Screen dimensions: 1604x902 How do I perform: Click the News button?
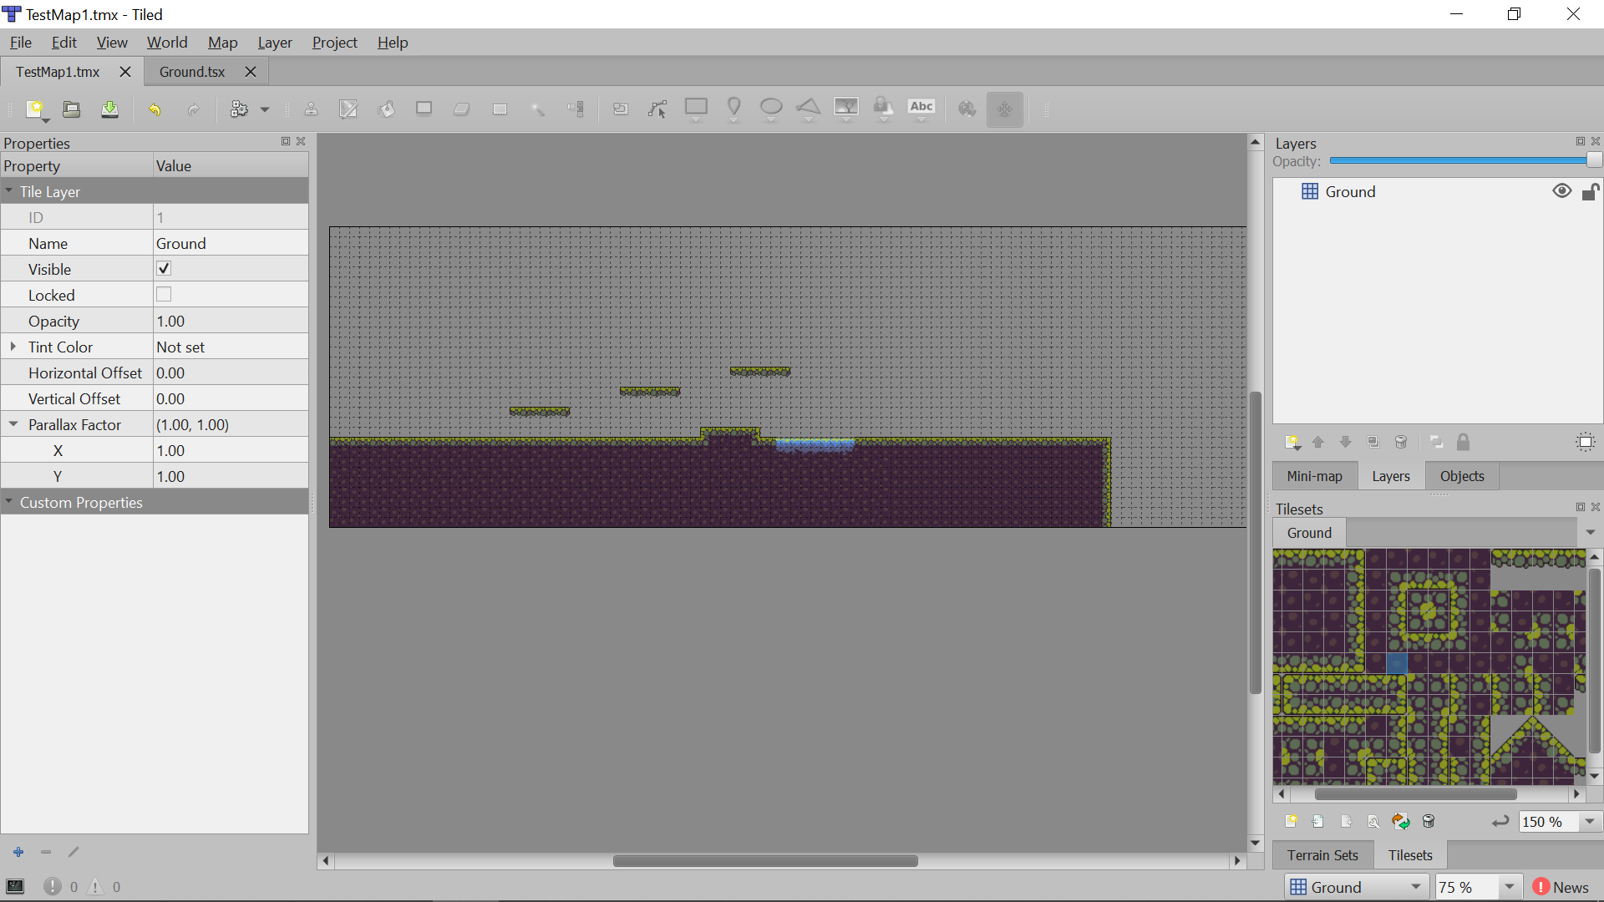point(1561,887)
